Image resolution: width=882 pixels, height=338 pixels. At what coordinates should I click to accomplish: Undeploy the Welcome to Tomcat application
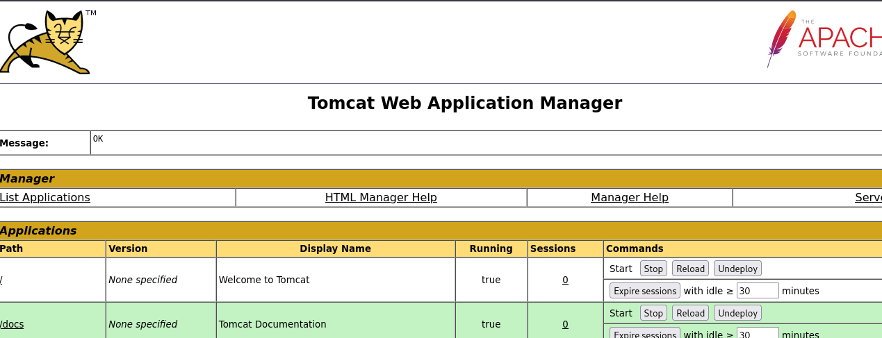737,269
